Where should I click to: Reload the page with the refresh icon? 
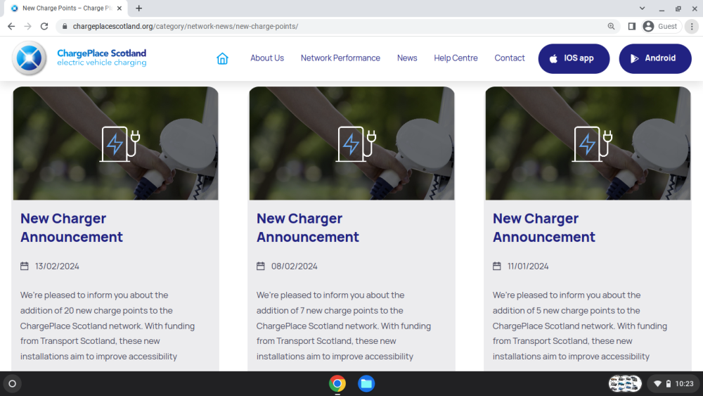pyautogui.click(x=44, y=27)
